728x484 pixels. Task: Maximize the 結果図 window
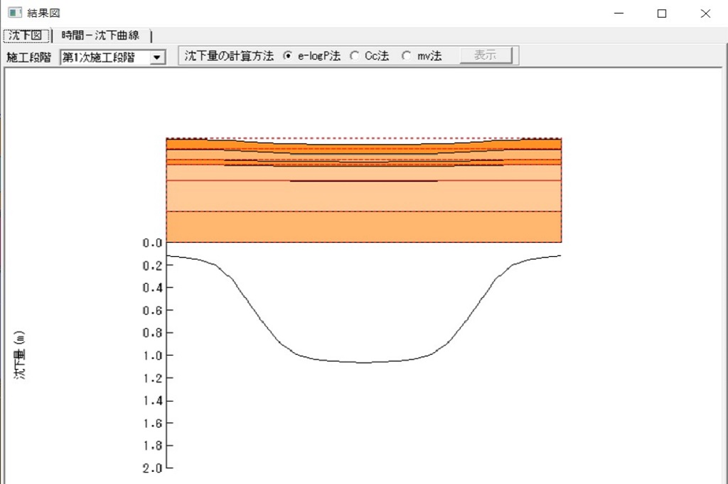pyautogui.click(x=662, y=13)
